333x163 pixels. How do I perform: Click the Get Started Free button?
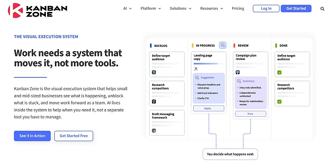click(x=74, y=136)
